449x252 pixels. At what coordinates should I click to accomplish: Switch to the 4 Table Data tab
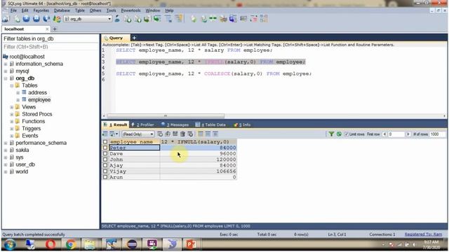click(211, 125)
